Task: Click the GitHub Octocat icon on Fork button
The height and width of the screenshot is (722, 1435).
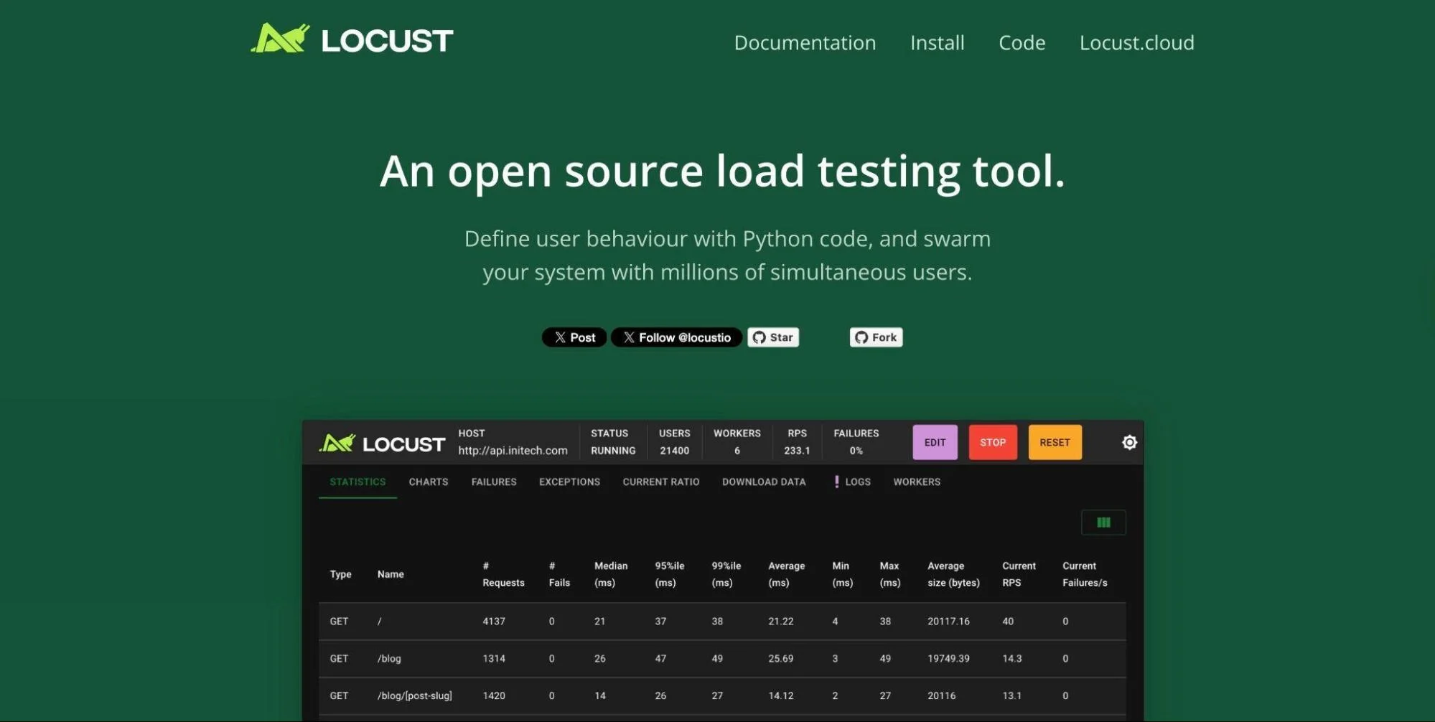Action: click(x=861, y=337)
